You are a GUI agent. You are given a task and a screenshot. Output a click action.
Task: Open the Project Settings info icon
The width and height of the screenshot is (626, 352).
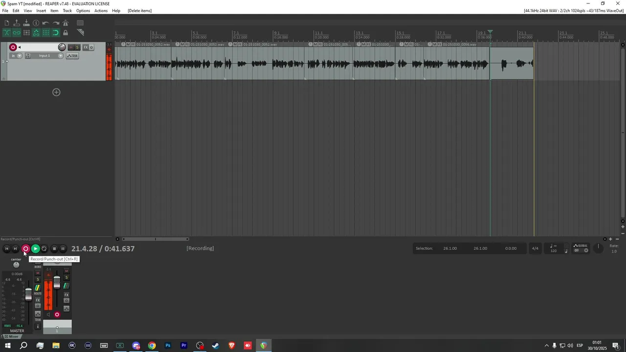pos(36,23)
